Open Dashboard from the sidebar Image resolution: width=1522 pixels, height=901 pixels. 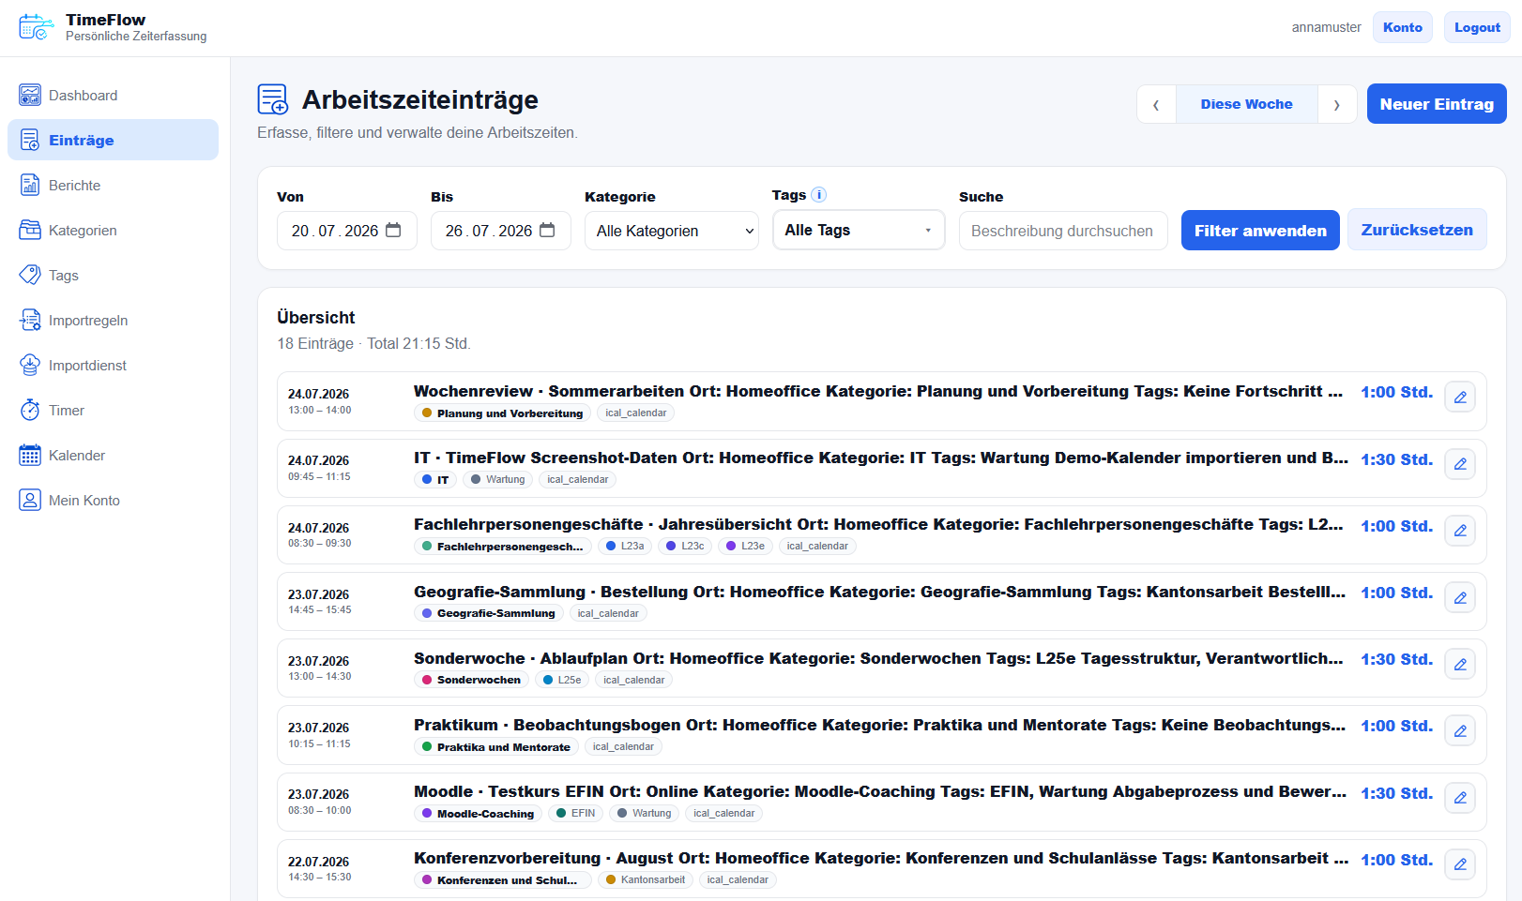click(113, 95)
